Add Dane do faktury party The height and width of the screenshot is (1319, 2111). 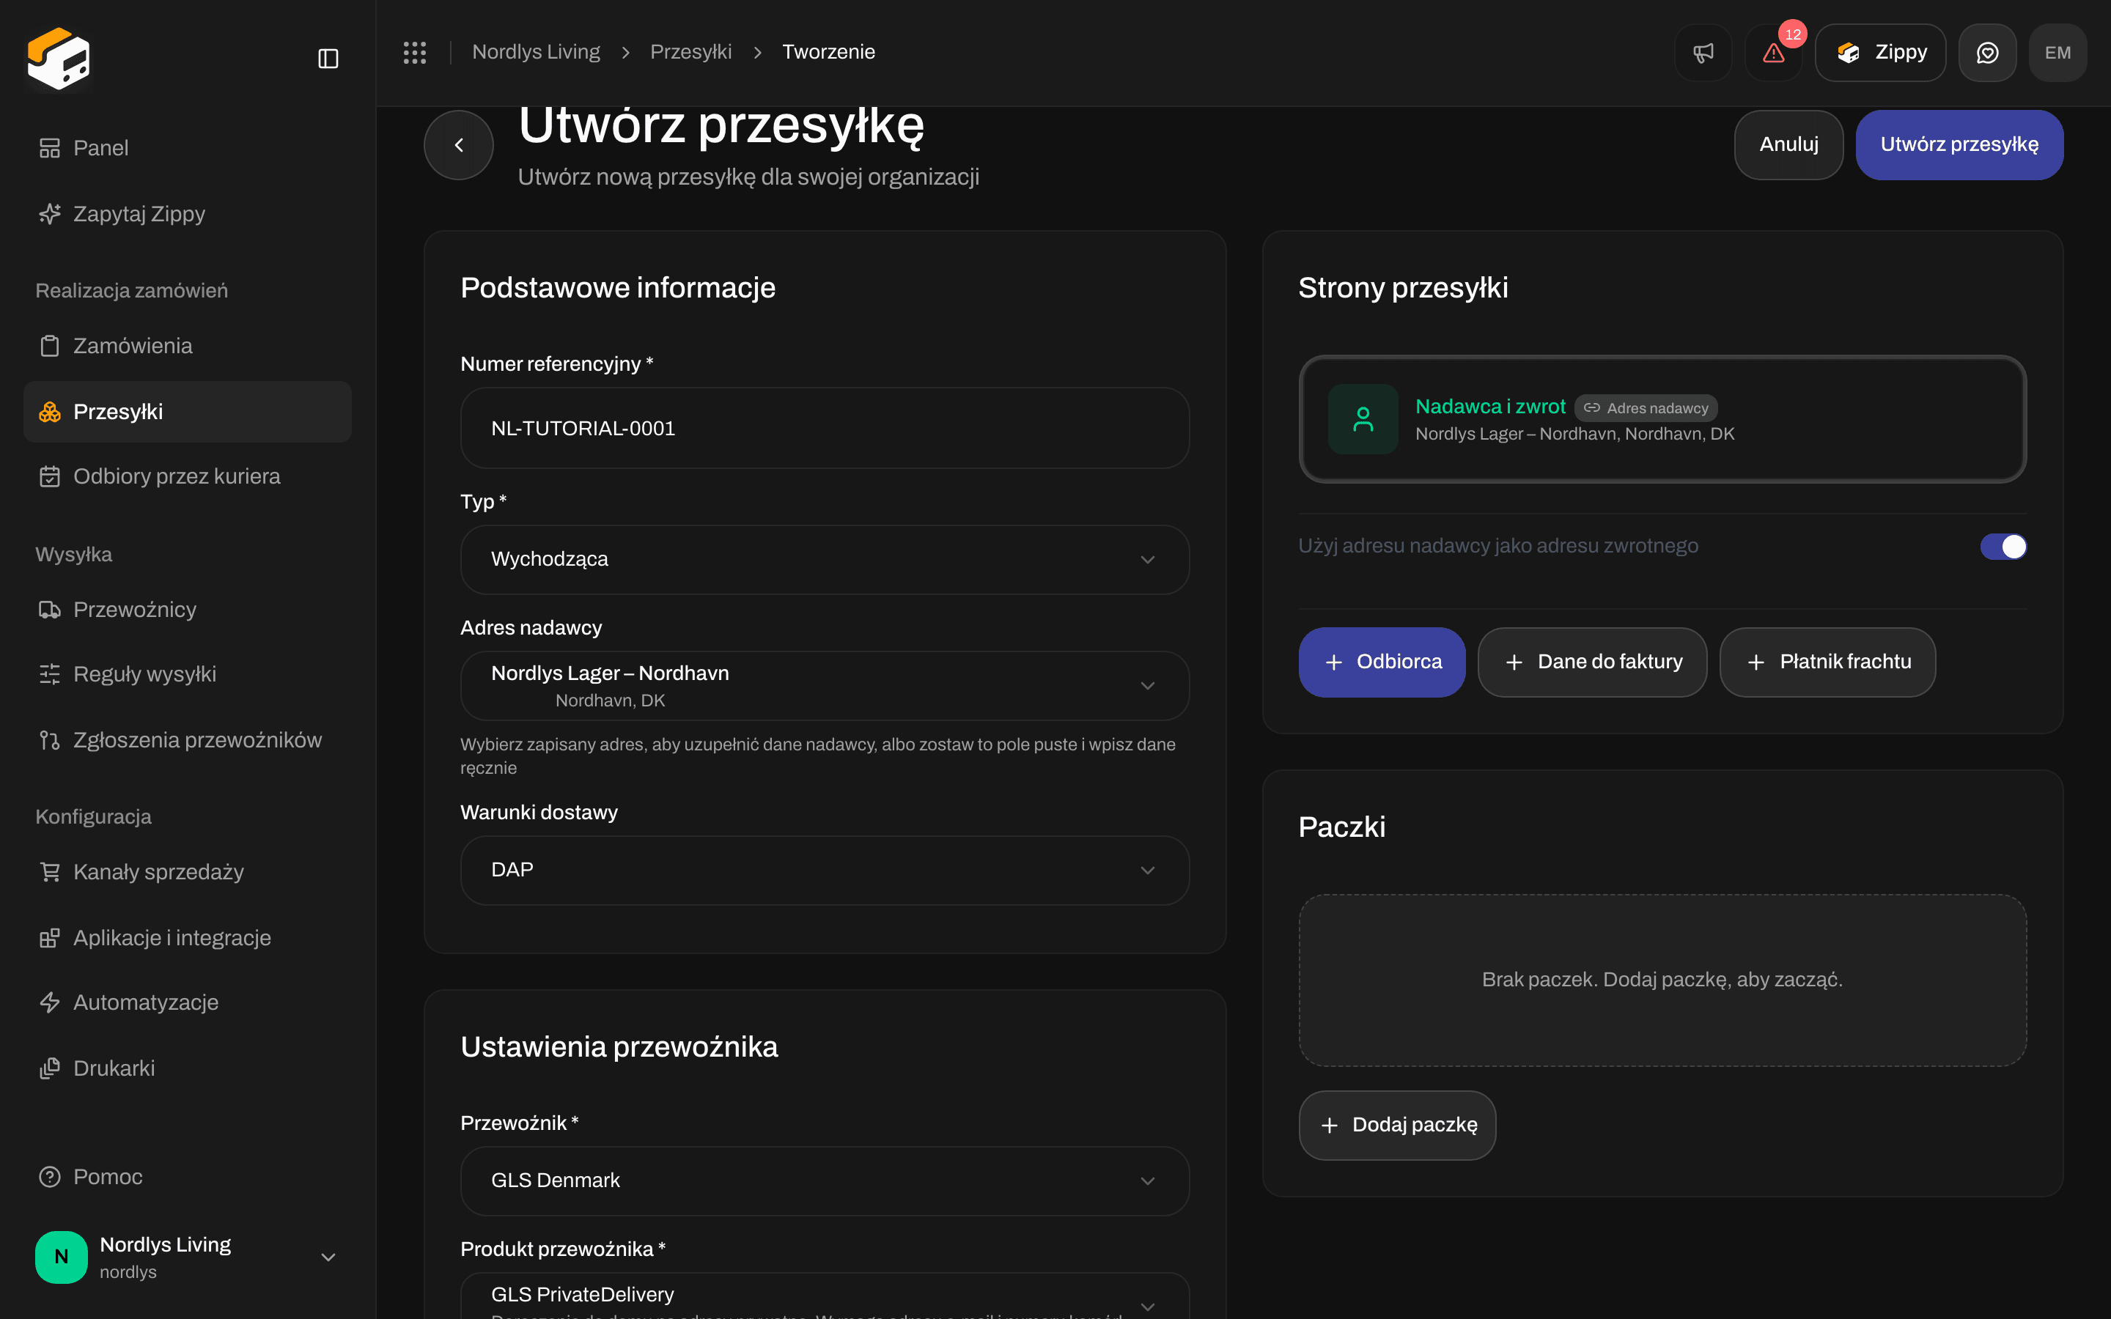coord(1592,662)
